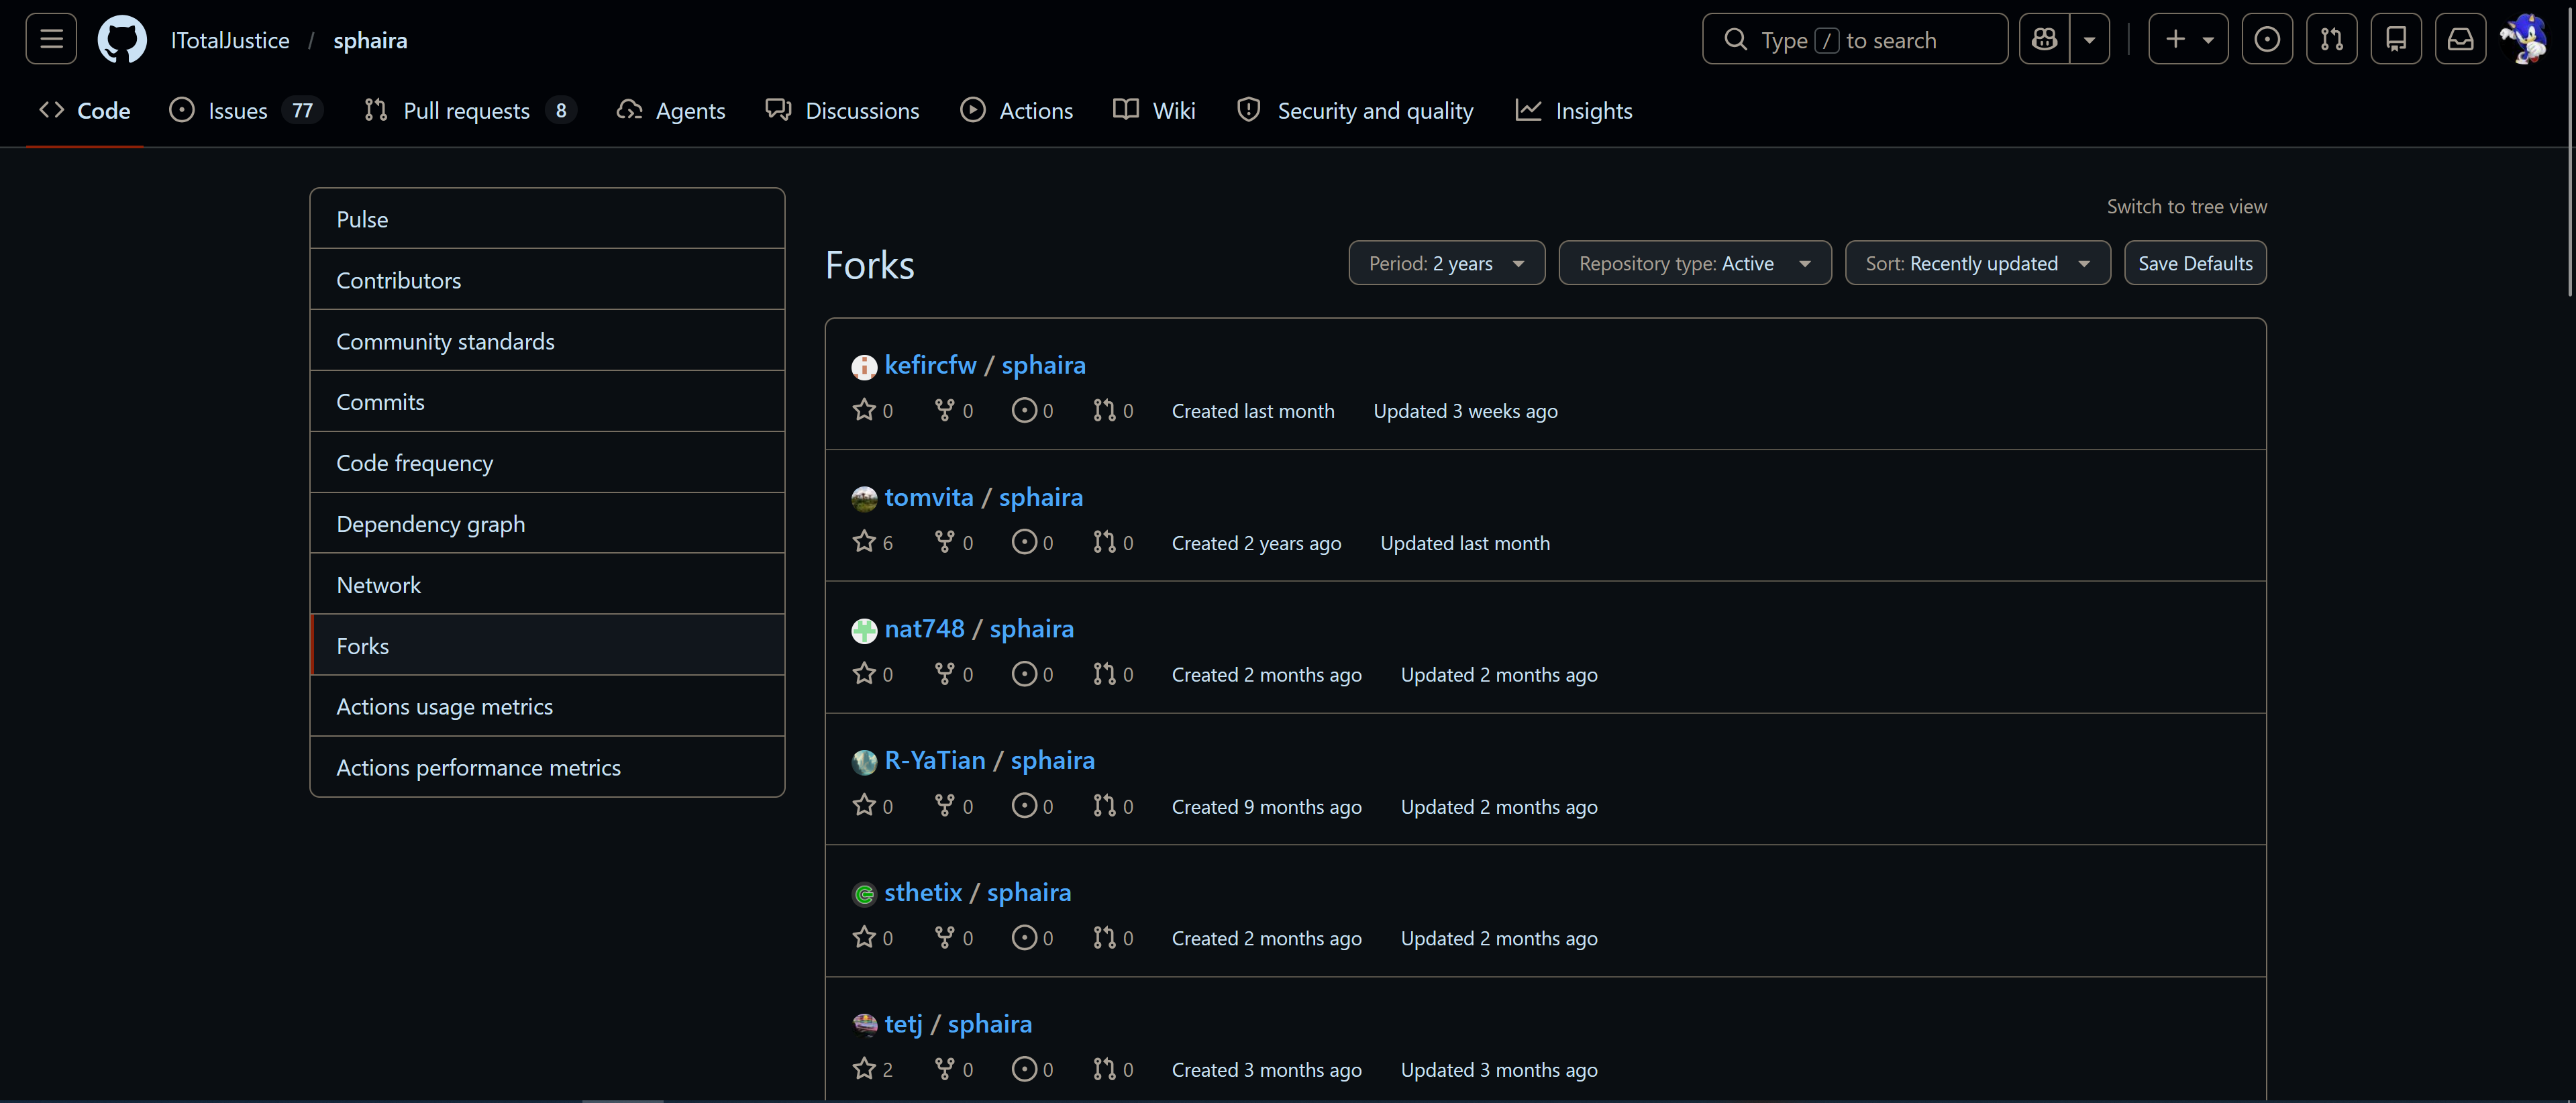Open Actions usage metrics in sidebar
The image size is (2576, 1103).
tap(547, 707)
